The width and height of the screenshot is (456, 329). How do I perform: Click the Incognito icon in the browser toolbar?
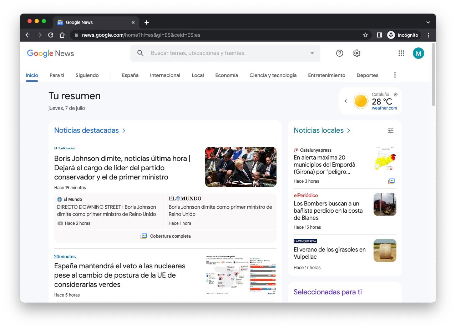click(x=391, y=35)
